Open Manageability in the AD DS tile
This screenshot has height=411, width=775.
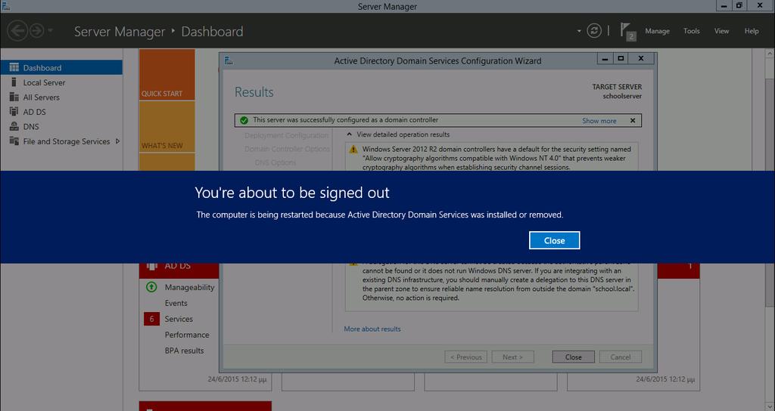pos(189,287)
